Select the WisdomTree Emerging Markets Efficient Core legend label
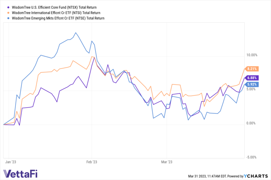 point(58,18)
